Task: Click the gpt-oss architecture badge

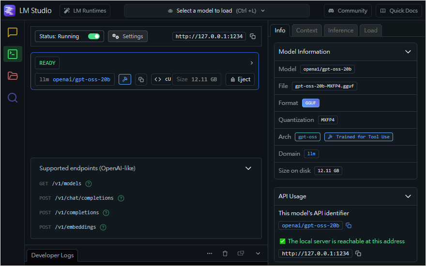Action: [307, 137]
